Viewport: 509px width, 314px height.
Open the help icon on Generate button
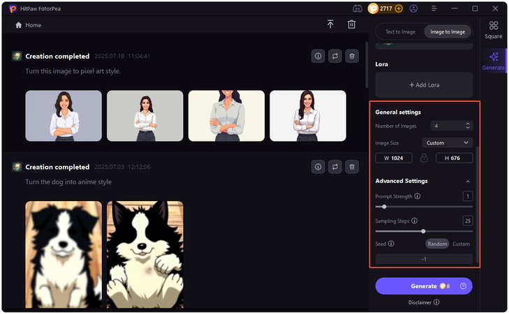463,286
